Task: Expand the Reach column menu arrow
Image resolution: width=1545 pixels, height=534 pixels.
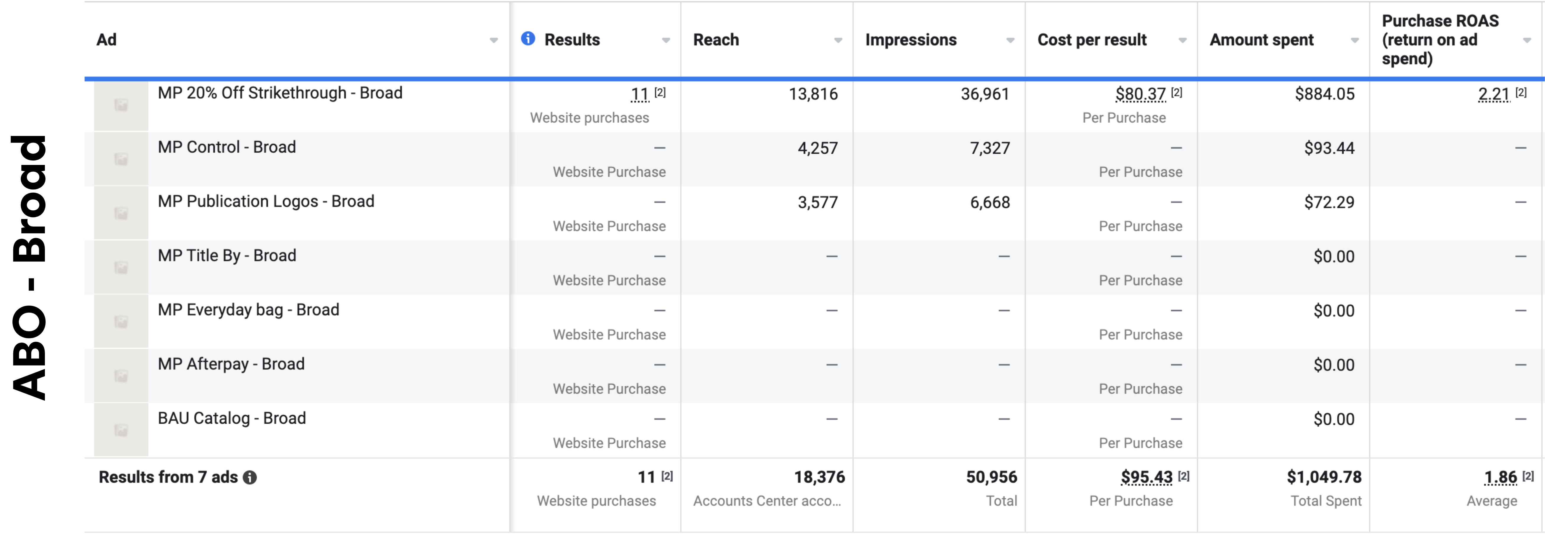Action: 838,40
